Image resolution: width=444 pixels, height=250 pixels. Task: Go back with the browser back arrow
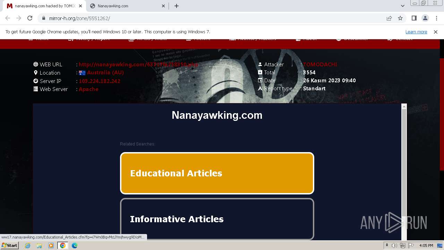[x=8, y=18]
